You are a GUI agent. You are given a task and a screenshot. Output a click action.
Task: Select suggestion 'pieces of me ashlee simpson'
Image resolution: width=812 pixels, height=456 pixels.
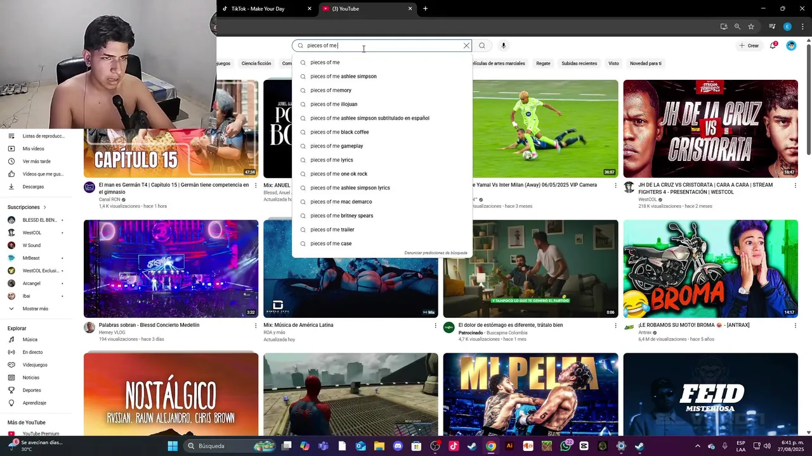pyautogui.click(x=382, y=77)
